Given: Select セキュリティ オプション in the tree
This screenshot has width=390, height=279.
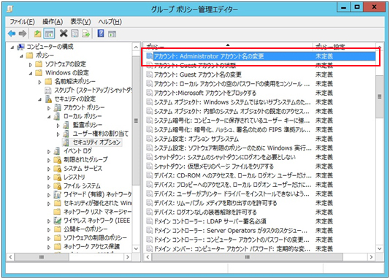Looking at the screenshot, I should tap(96, 142).
